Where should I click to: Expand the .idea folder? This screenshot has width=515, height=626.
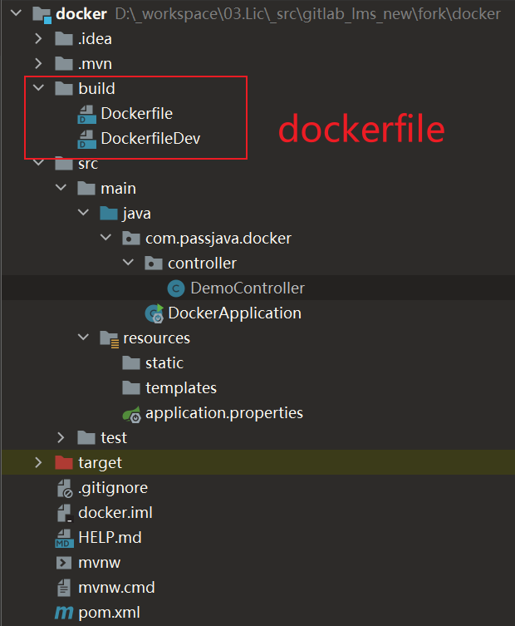click(x=38, y=38)
